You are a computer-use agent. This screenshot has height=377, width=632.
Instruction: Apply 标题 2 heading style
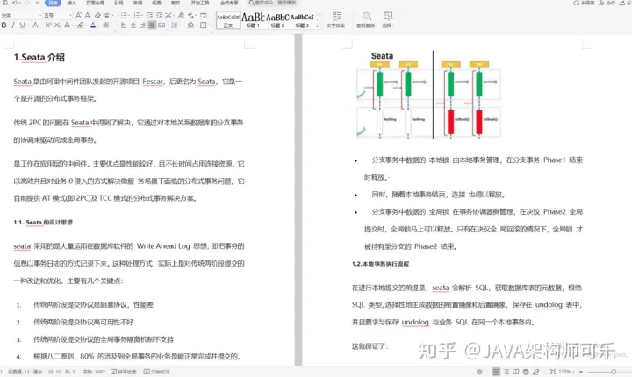tap(277, 20)
